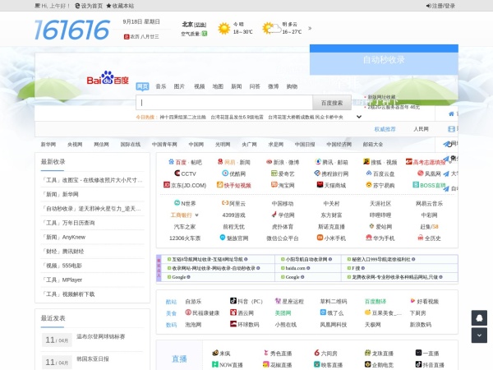
Task: Click the 161616 site logo
Action: pyautogui.click(x=72, y=30)
